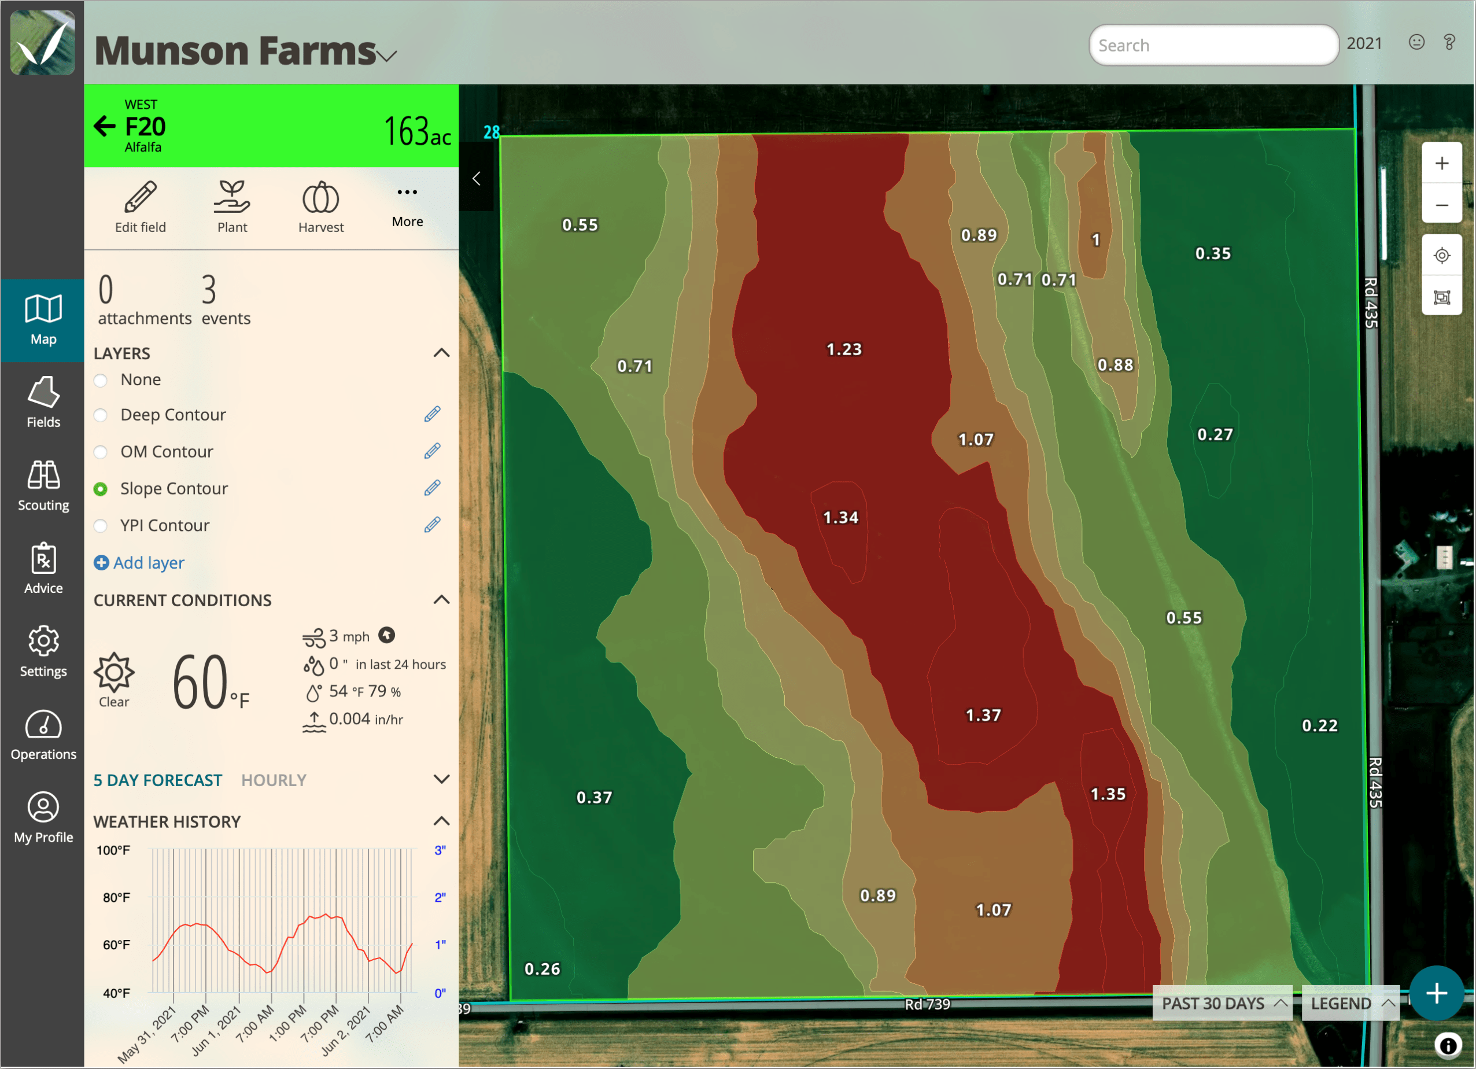
Task: Expand the Past 30 Days panel
Action: coord(1223,1003)
